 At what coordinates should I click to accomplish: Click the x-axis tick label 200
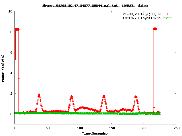[x=144, y=128]
